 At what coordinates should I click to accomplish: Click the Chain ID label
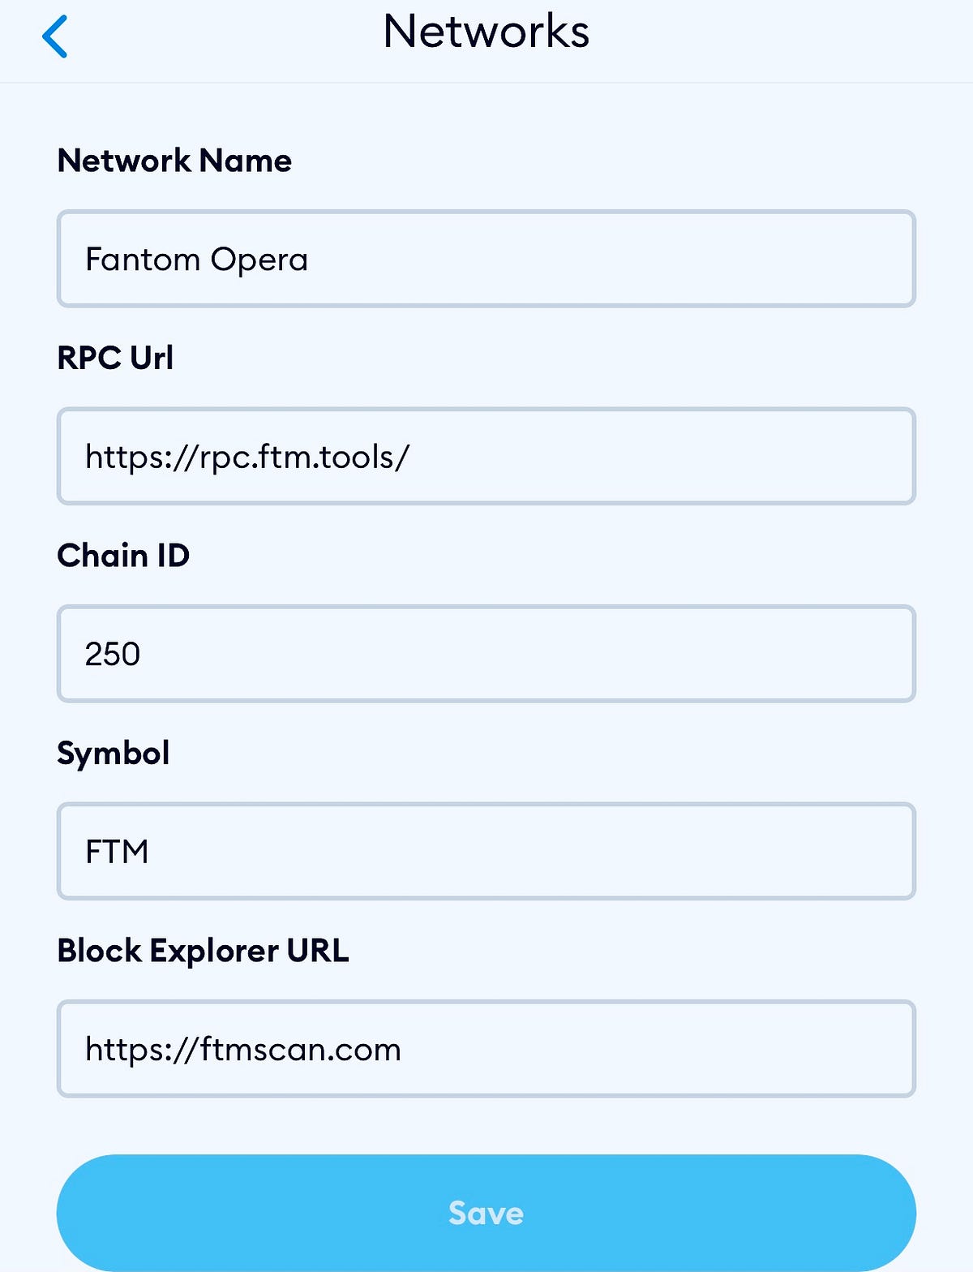pos(122,556)
